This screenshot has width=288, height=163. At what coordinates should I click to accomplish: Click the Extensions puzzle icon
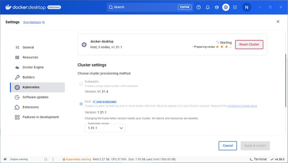pos(17,107)
